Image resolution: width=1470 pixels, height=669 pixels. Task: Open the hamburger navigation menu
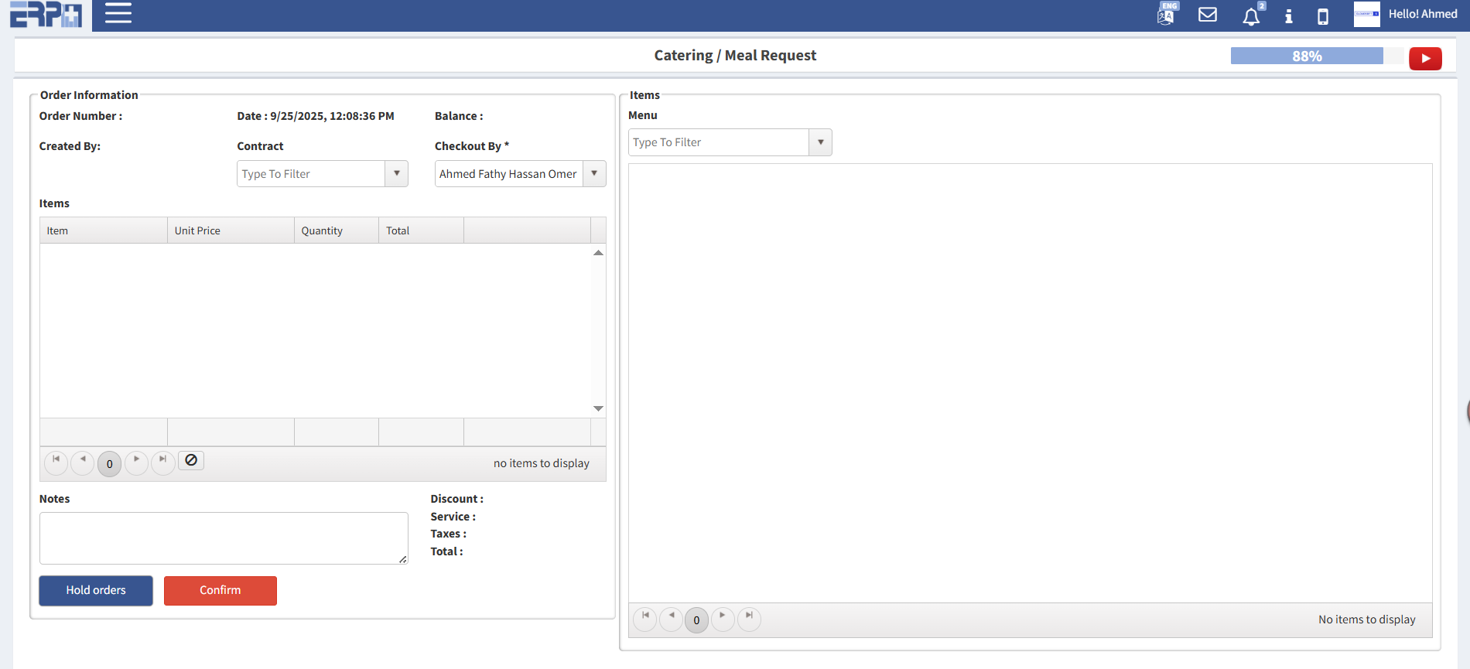point(118,13)
